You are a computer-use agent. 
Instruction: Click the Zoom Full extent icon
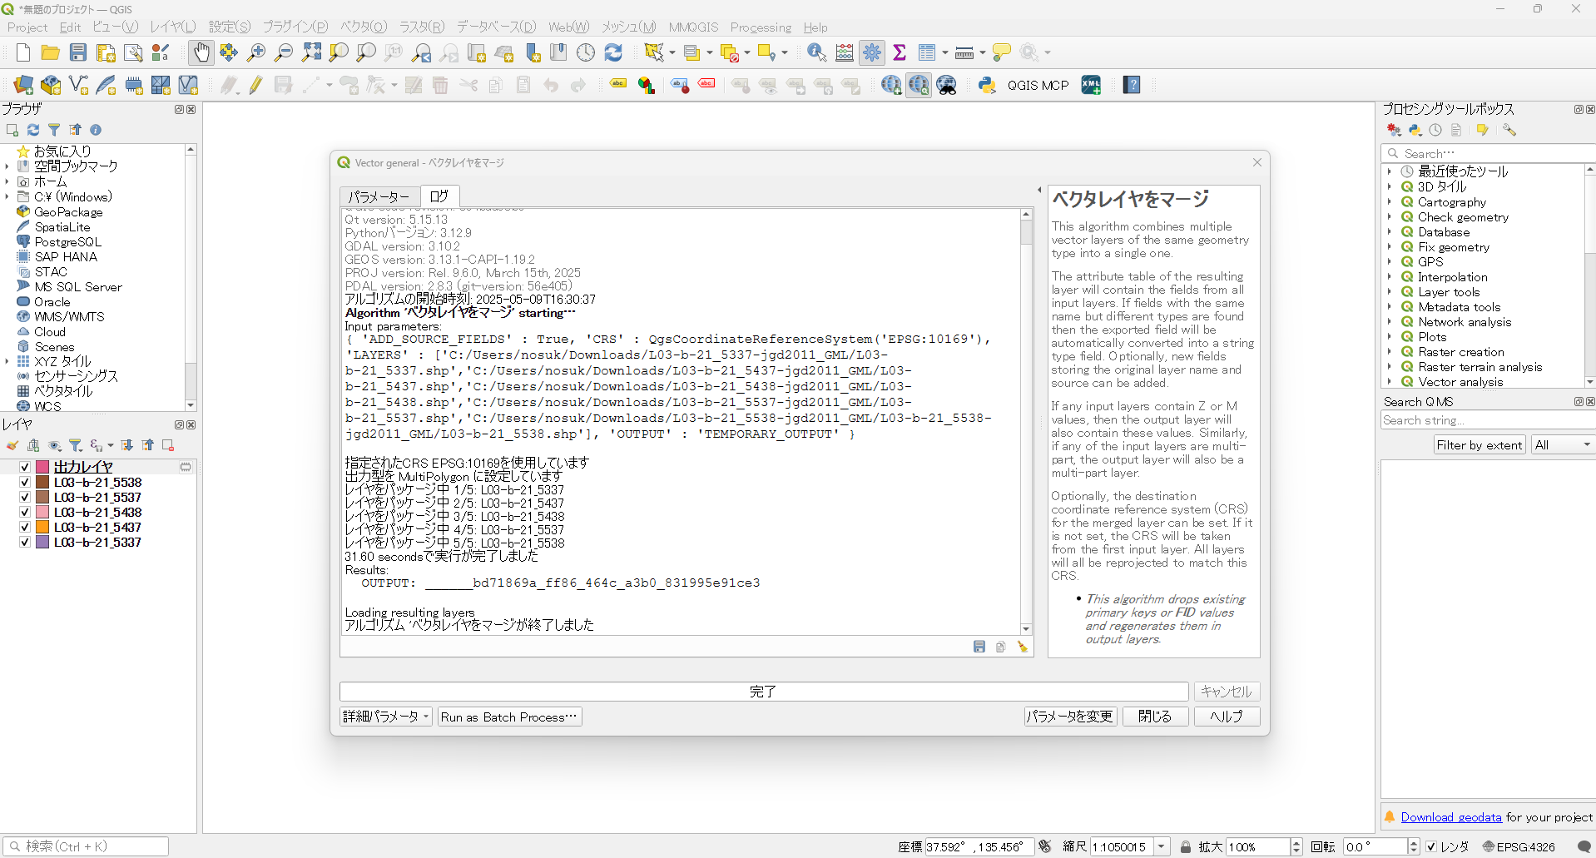pos(311,53)
